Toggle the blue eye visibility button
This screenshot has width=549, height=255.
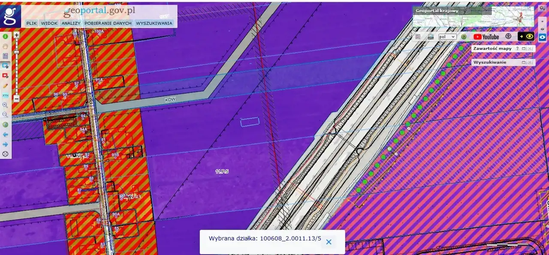[x=543, y=37]
